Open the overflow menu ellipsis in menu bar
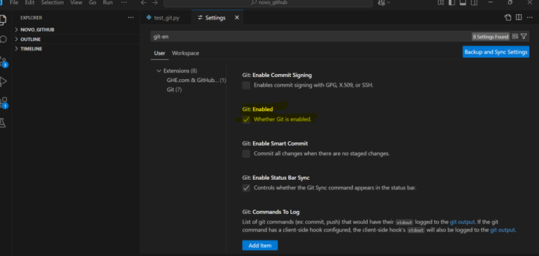Screen dimensions: 539x256 click(x=124, y=2)
